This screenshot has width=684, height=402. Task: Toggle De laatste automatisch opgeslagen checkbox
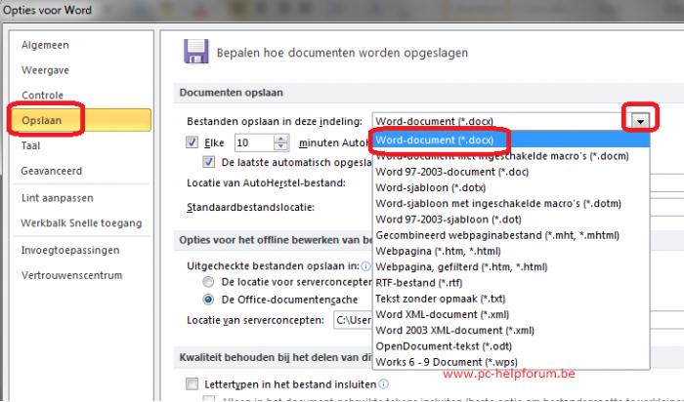[209, 162]
